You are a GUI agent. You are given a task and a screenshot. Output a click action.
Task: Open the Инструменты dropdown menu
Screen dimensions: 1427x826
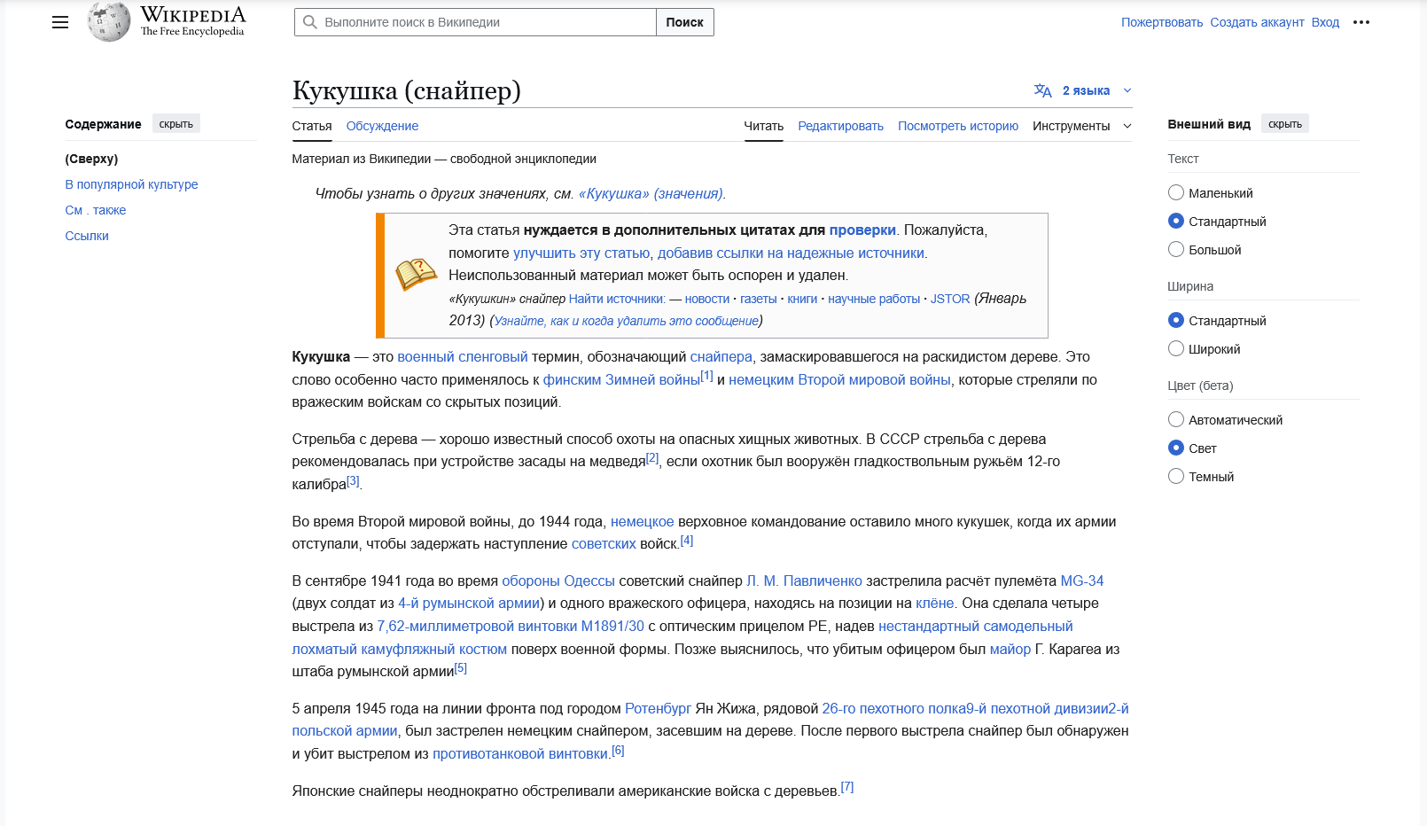[x=1081, y=126]
